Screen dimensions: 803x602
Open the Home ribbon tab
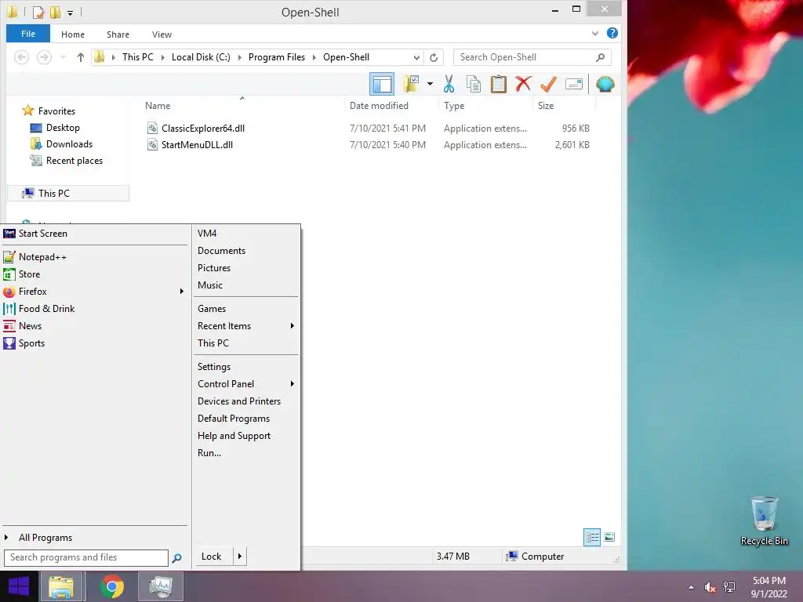tap(73, 34)
